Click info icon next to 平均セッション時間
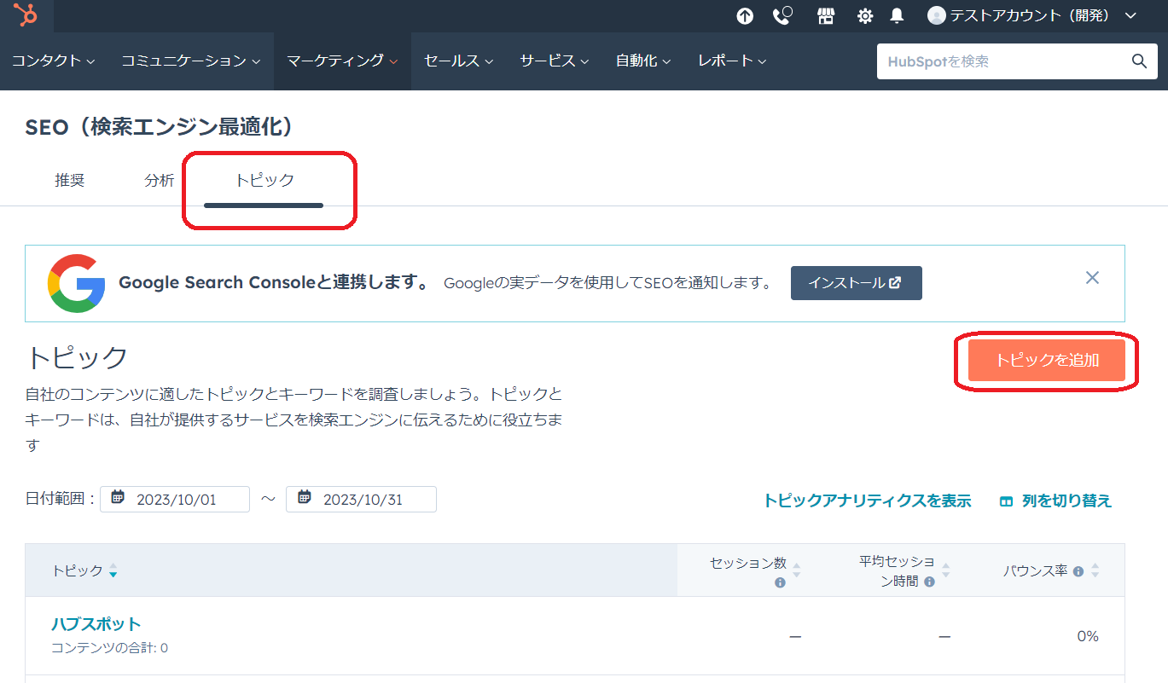 coord(929,582)
